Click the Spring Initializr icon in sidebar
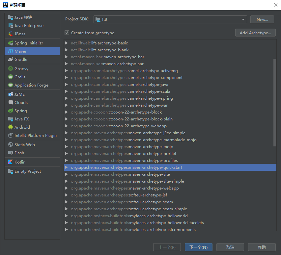Image resolution: width=281 pixels, height=255 pixels. [x=11, y=43]
